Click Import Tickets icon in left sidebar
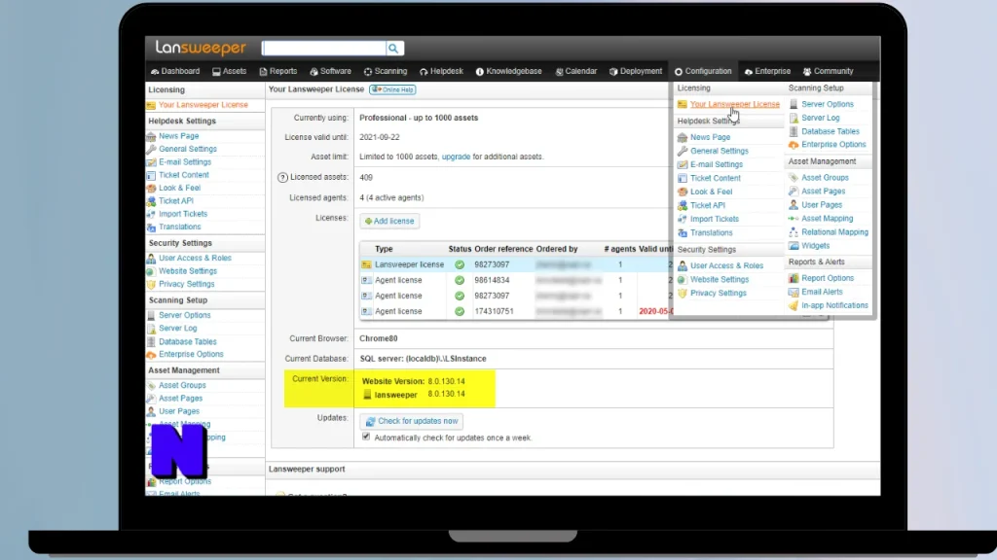 tap(151, 214)
